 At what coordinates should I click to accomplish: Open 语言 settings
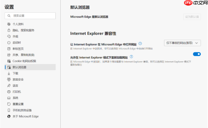30,86
